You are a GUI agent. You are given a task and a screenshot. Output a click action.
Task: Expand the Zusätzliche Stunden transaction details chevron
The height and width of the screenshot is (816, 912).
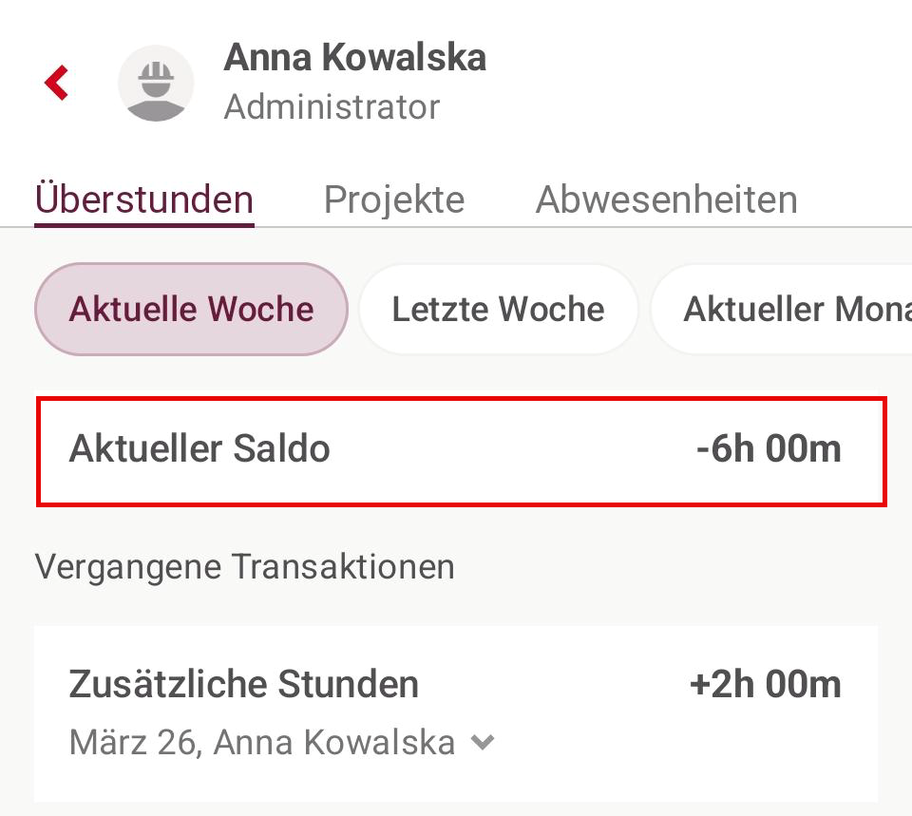[x=484, y=743]
